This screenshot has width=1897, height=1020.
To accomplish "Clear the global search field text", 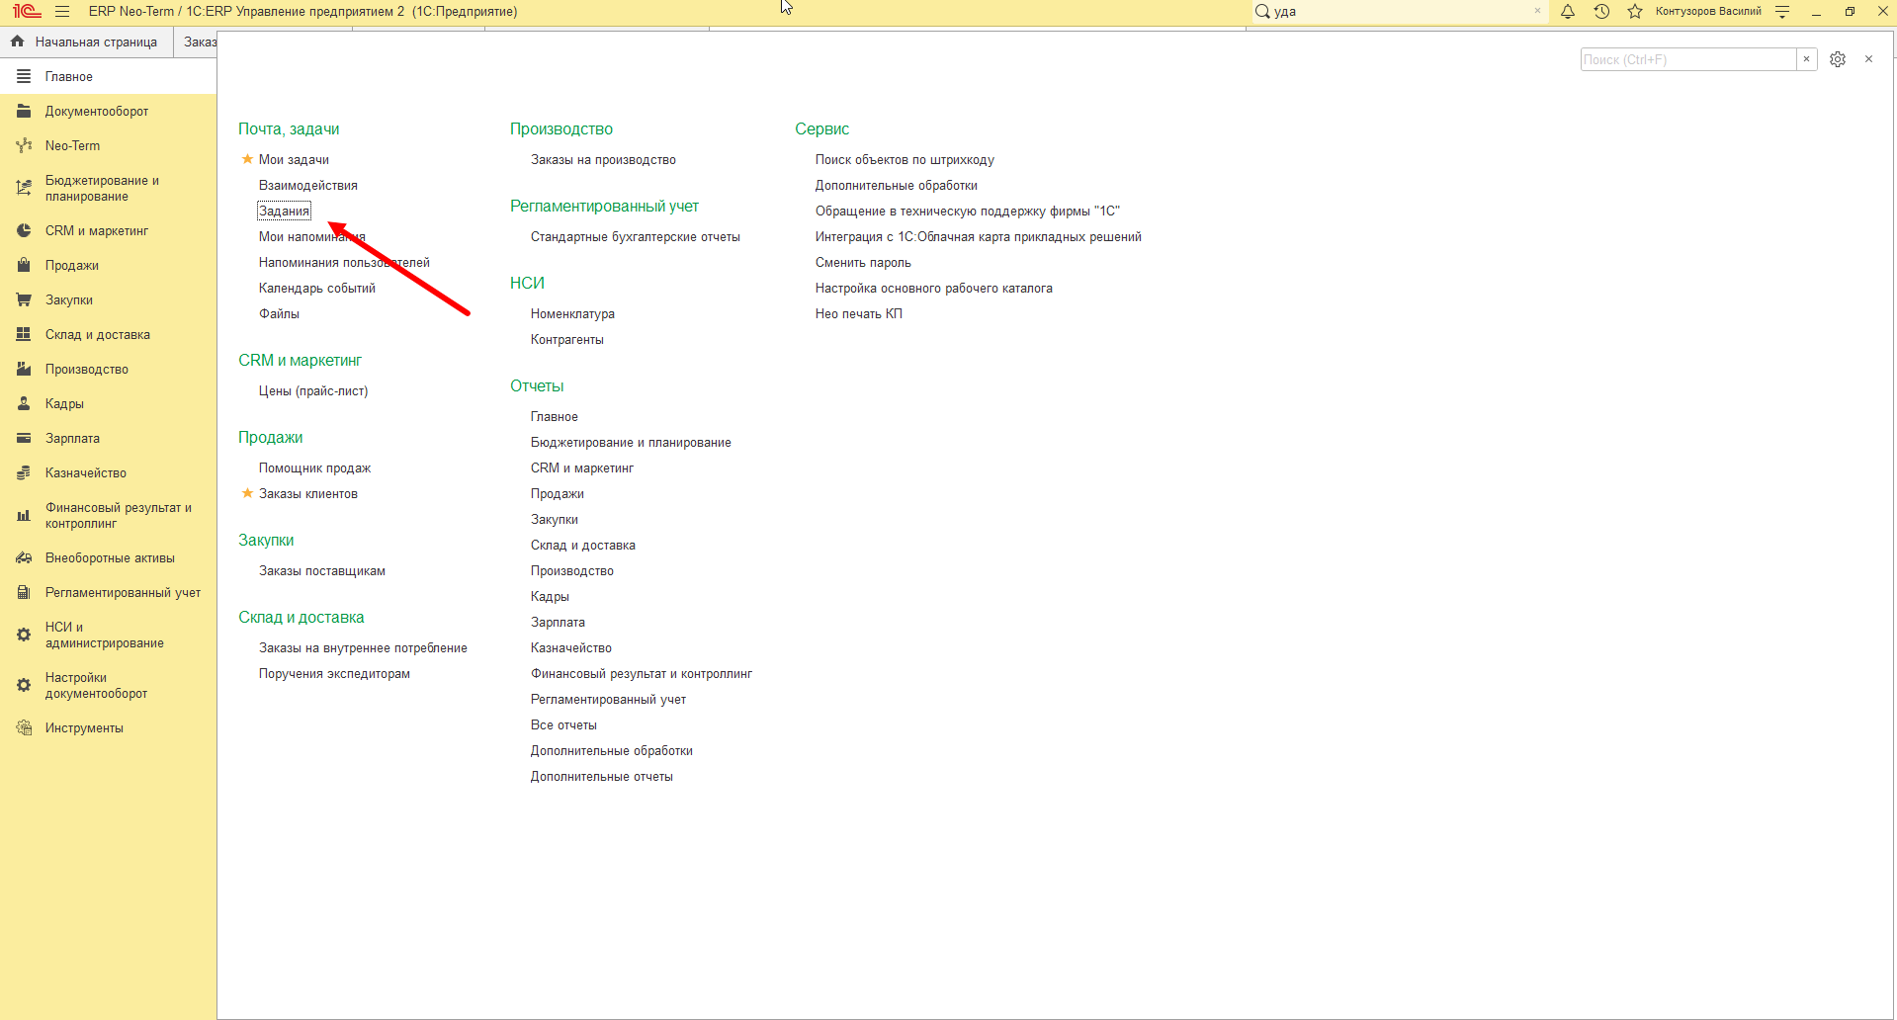I will pos(1537,11).
